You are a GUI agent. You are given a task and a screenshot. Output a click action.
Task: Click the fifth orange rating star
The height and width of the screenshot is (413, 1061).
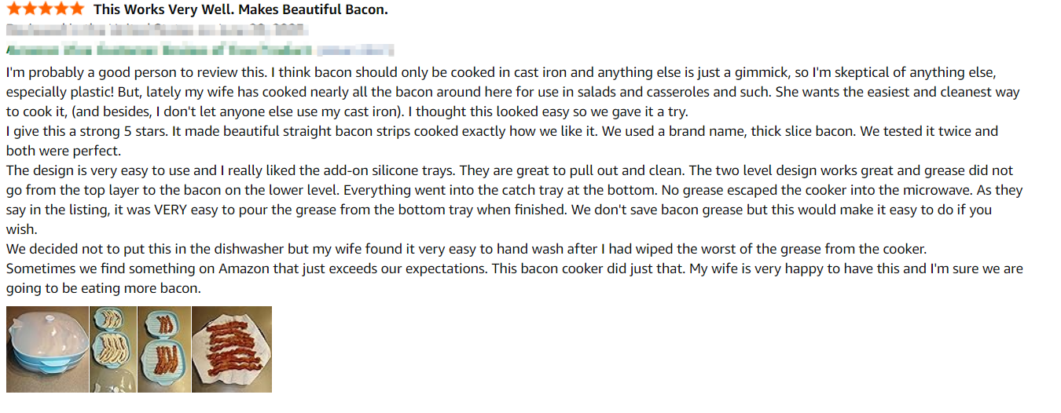pyautogui.click(x=76, y=9)
